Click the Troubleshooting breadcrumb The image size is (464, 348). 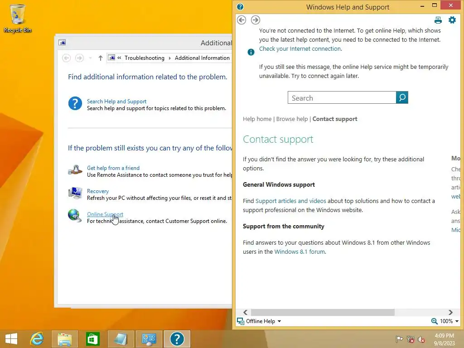point(145,58)
